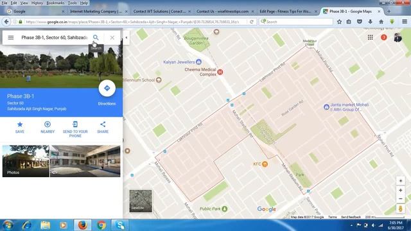Go to the Firefox home icon

381,22
